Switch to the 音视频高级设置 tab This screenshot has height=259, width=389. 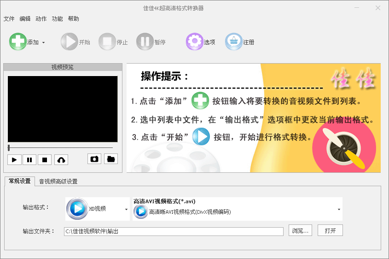click(58, 182)
